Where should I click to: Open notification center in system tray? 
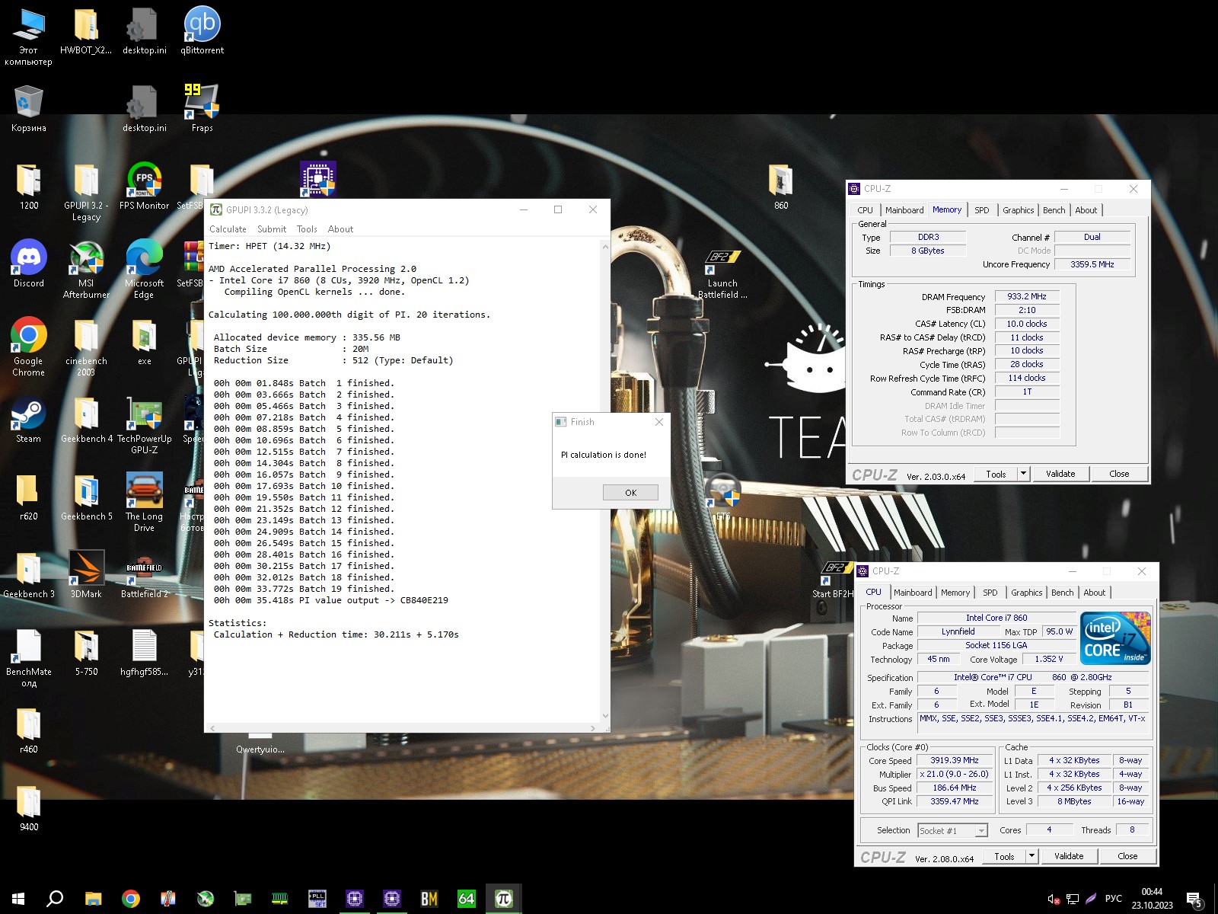click(1194, 900)
